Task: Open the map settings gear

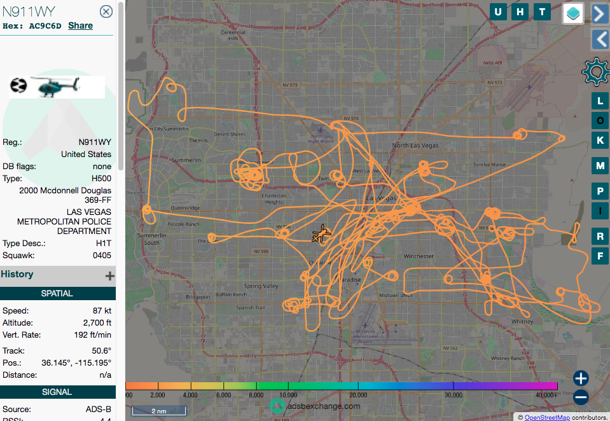Action: point(595,72)
